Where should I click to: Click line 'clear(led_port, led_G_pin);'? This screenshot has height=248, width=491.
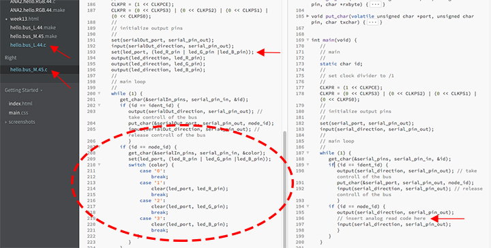[x=190, y=206]
